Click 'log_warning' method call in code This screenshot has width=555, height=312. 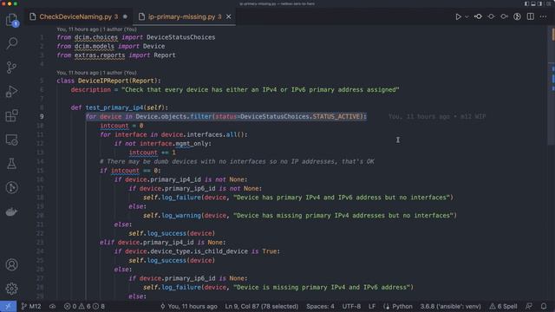pos(181,216)
